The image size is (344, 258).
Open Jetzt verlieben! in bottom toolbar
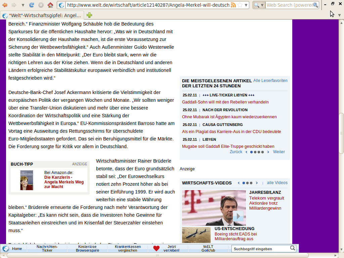click(171, 249)
